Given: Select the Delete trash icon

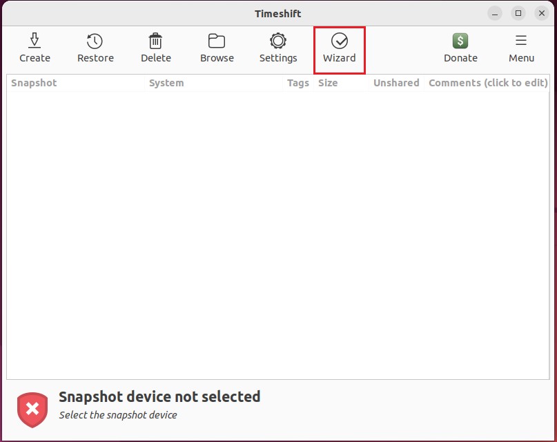Looking at the screenshot, I should pyautogui.click(x=155, y=41).
